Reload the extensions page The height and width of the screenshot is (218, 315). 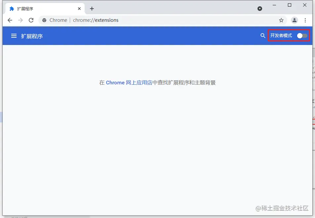click(31, 20)
